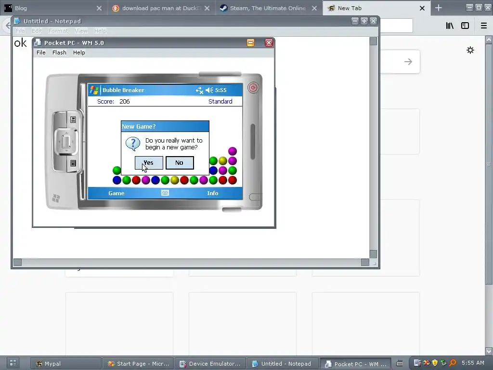
Task: Minimize the Pocket PC emulator window
Action: tap(250, 43)
